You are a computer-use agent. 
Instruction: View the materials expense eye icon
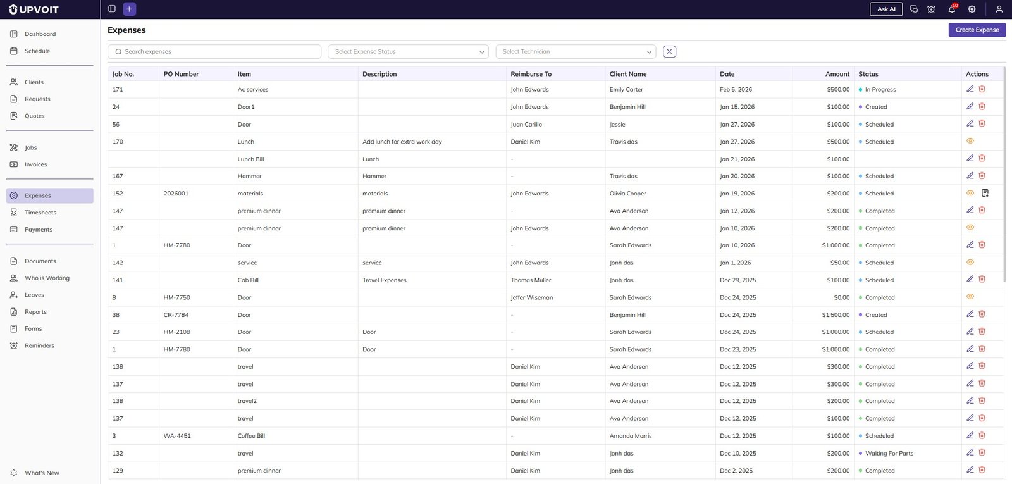pos(970,193)
